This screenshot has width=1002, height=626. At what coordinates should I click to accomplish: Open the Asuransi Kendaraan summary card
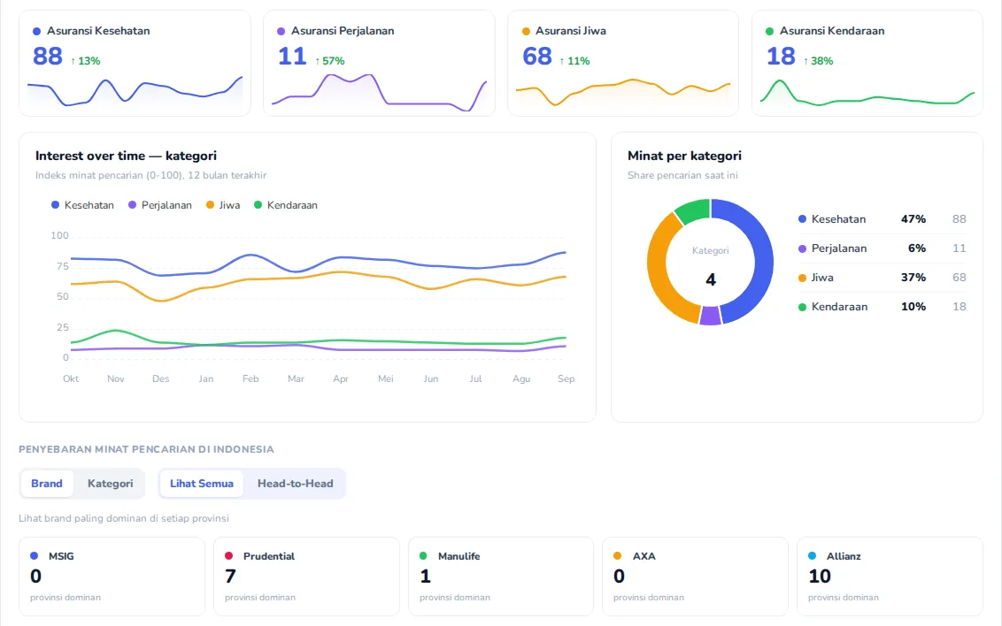tap(867, 63)
